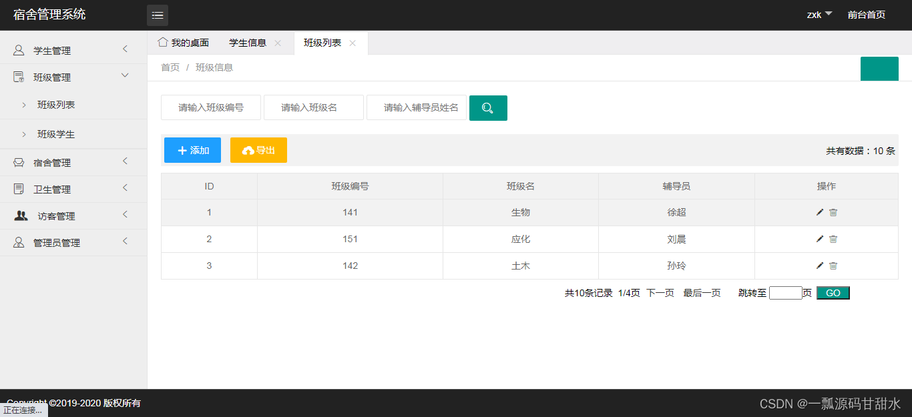Expand the 卫生管理 menu chevron

click(125, 187)
